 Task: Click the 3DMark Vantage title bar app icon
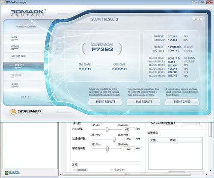click(x=3, y=2)
